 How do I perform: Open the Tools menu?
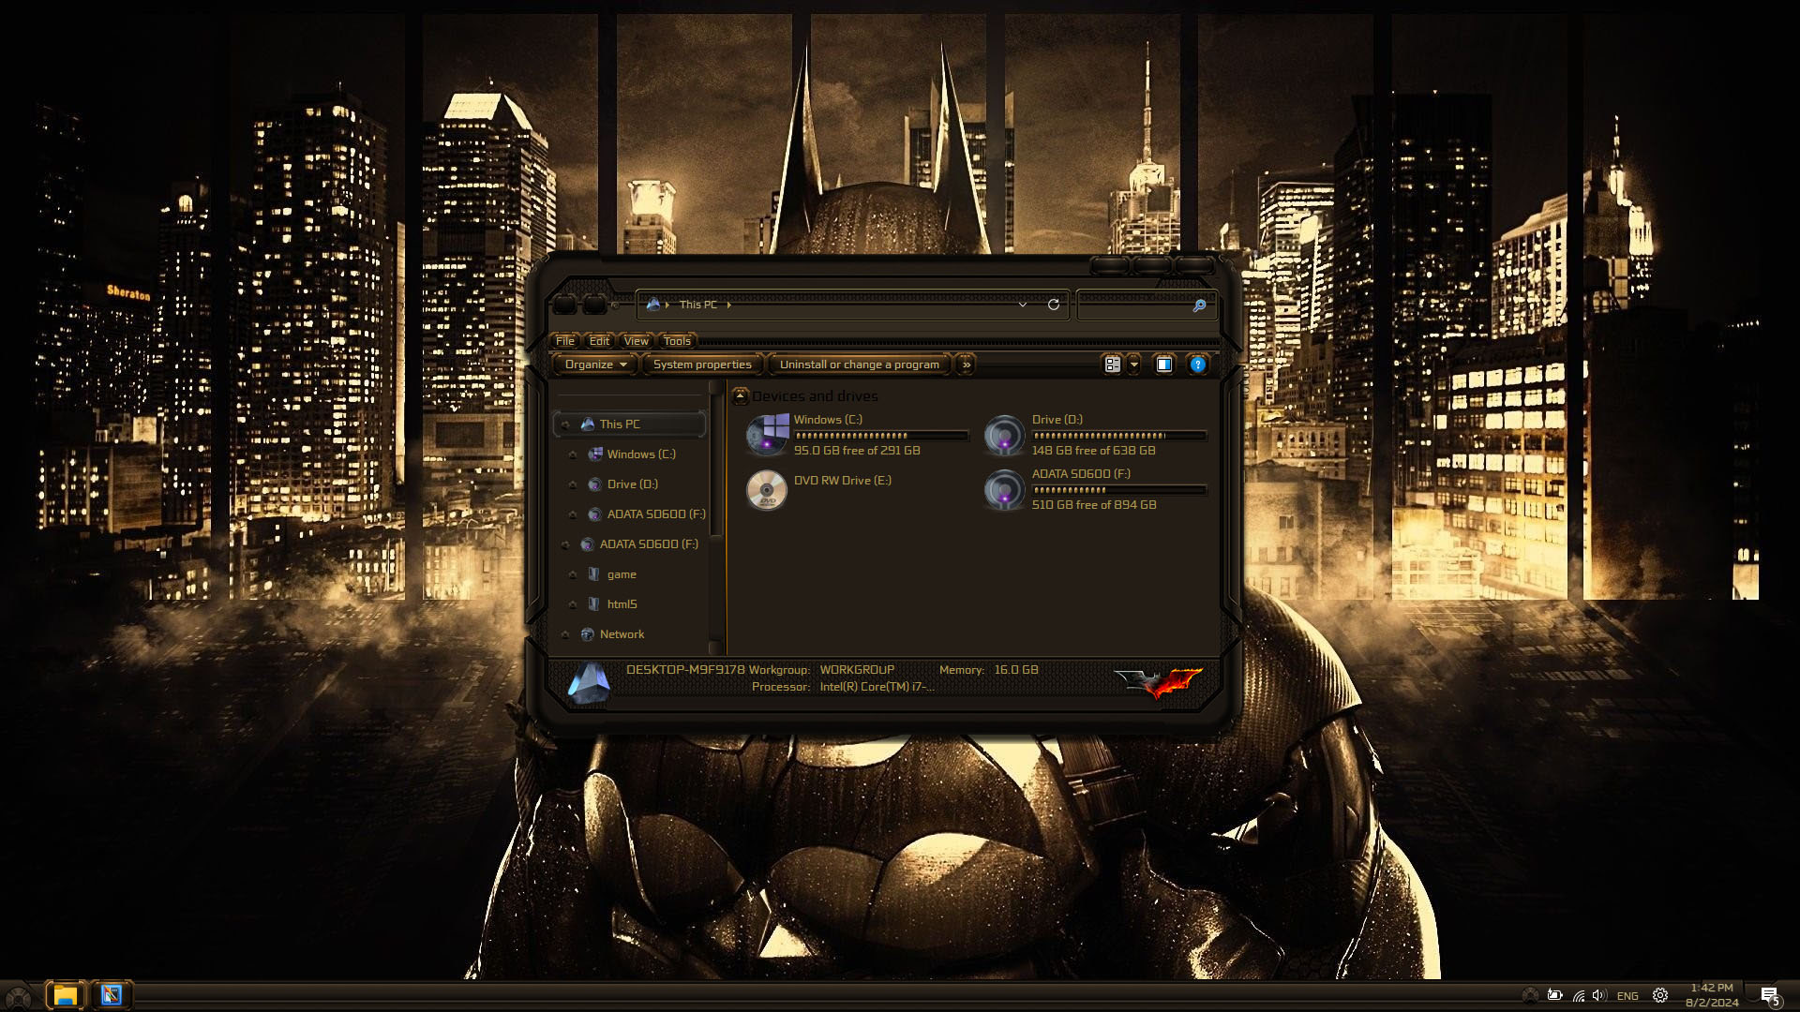(676, 341)
